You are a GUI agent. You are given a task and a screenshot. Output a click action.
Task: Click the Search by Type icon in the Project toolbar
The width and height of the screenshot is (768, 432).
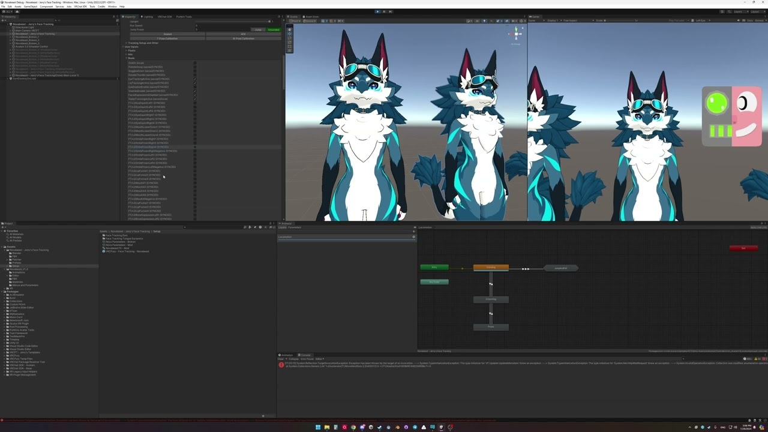(x=250, y=227)
